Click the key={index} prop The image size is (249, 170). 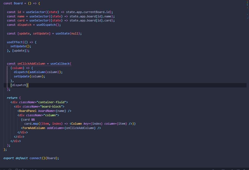tap(93, 124)
